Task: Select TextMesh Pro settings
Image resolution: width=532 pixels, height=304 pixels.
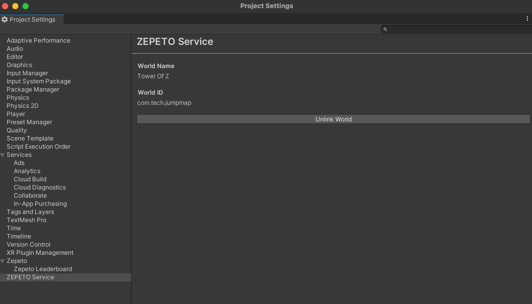Action: [27, 220]
